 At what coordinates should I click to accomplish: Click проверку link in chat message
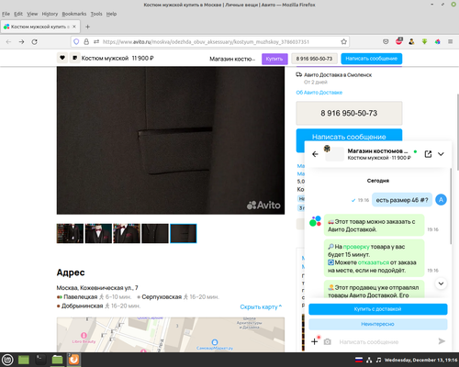(356, 247)
